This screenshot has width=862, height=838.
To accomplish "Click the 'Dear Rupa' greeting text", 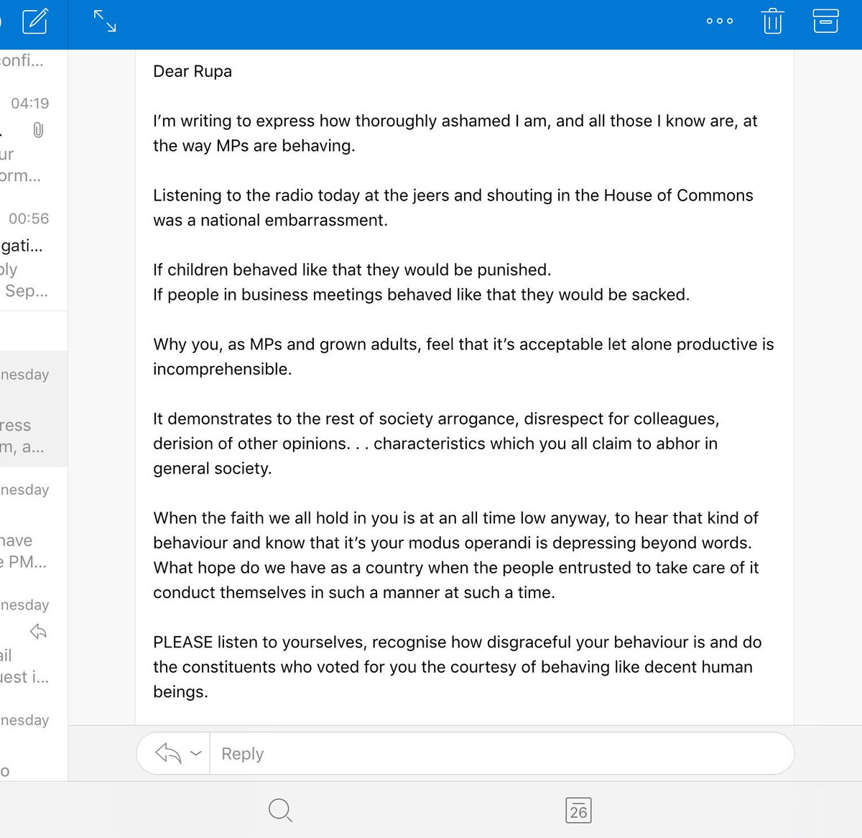I will pos(193,71).
